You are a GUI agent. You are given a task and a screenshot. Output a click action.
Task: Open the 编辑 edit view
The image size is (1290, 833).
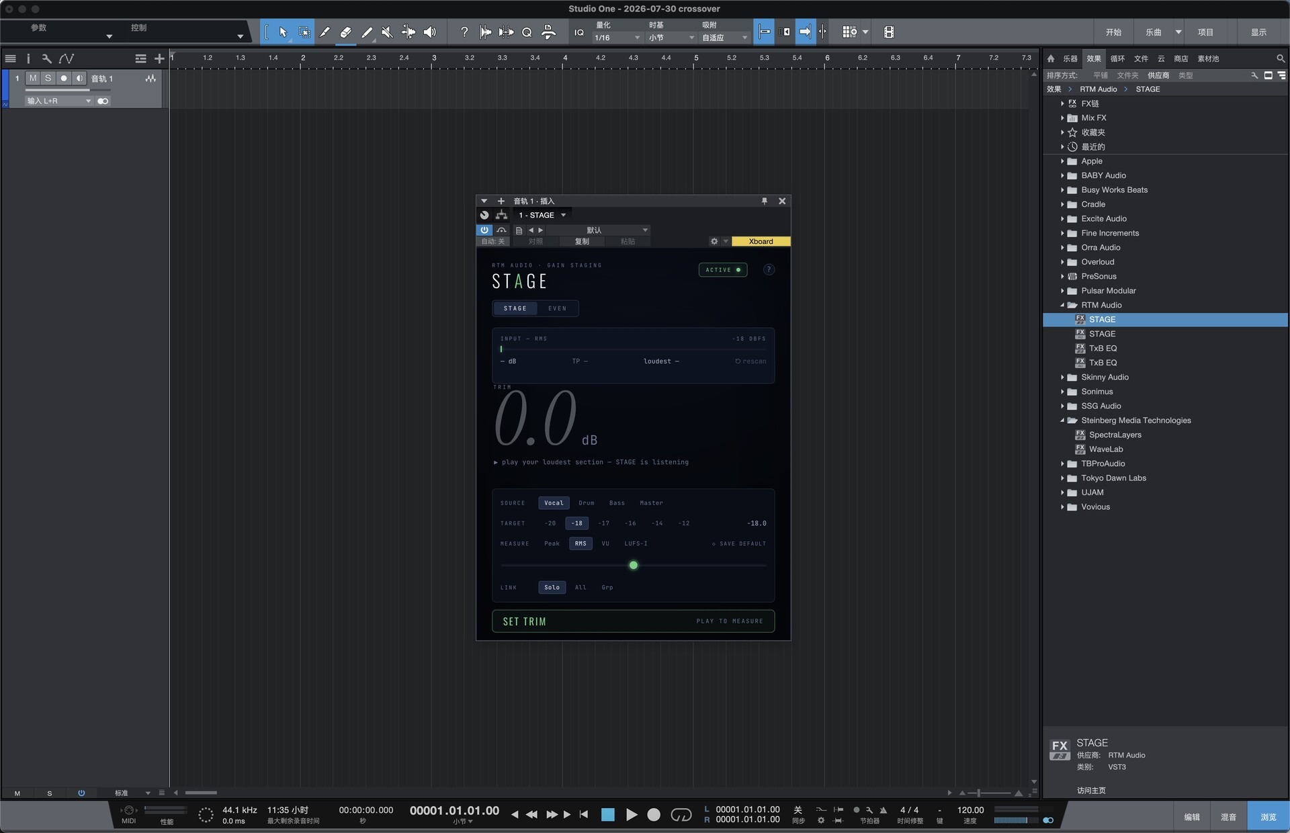coord(1192,817)
